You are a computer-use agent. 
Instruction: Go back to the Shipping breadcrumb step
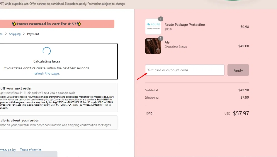[15, 34]
